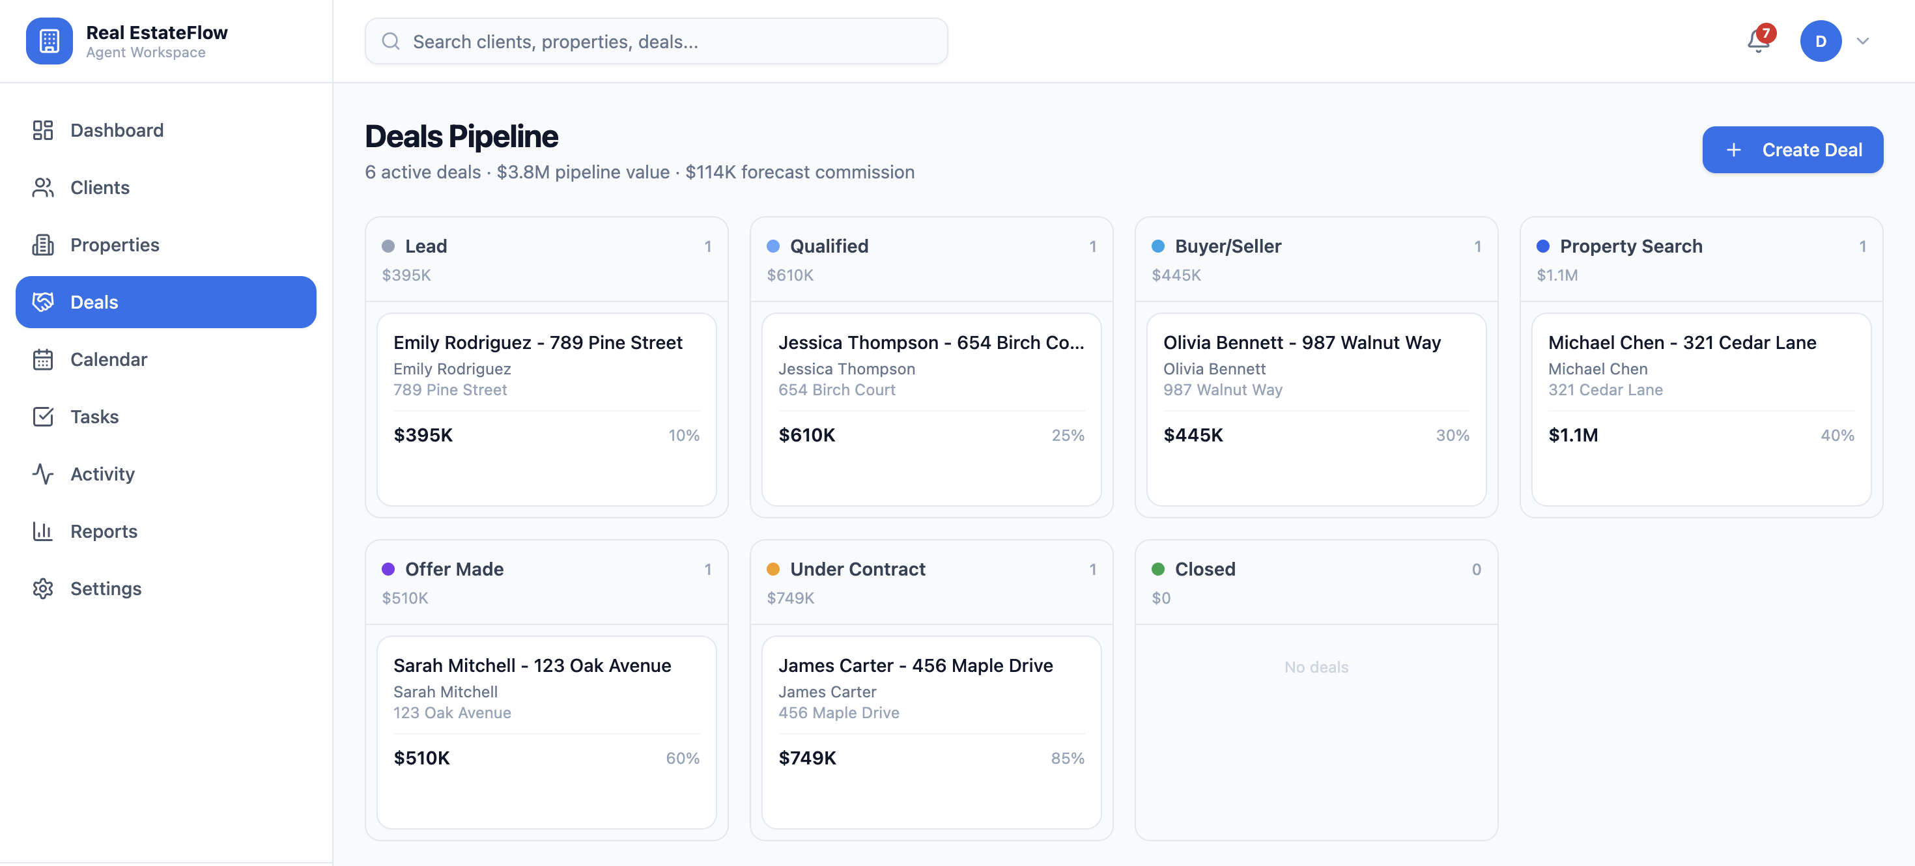Click the "No deals" placeholder in Closed
The image size is (1915, 866).
point(1316,667)
